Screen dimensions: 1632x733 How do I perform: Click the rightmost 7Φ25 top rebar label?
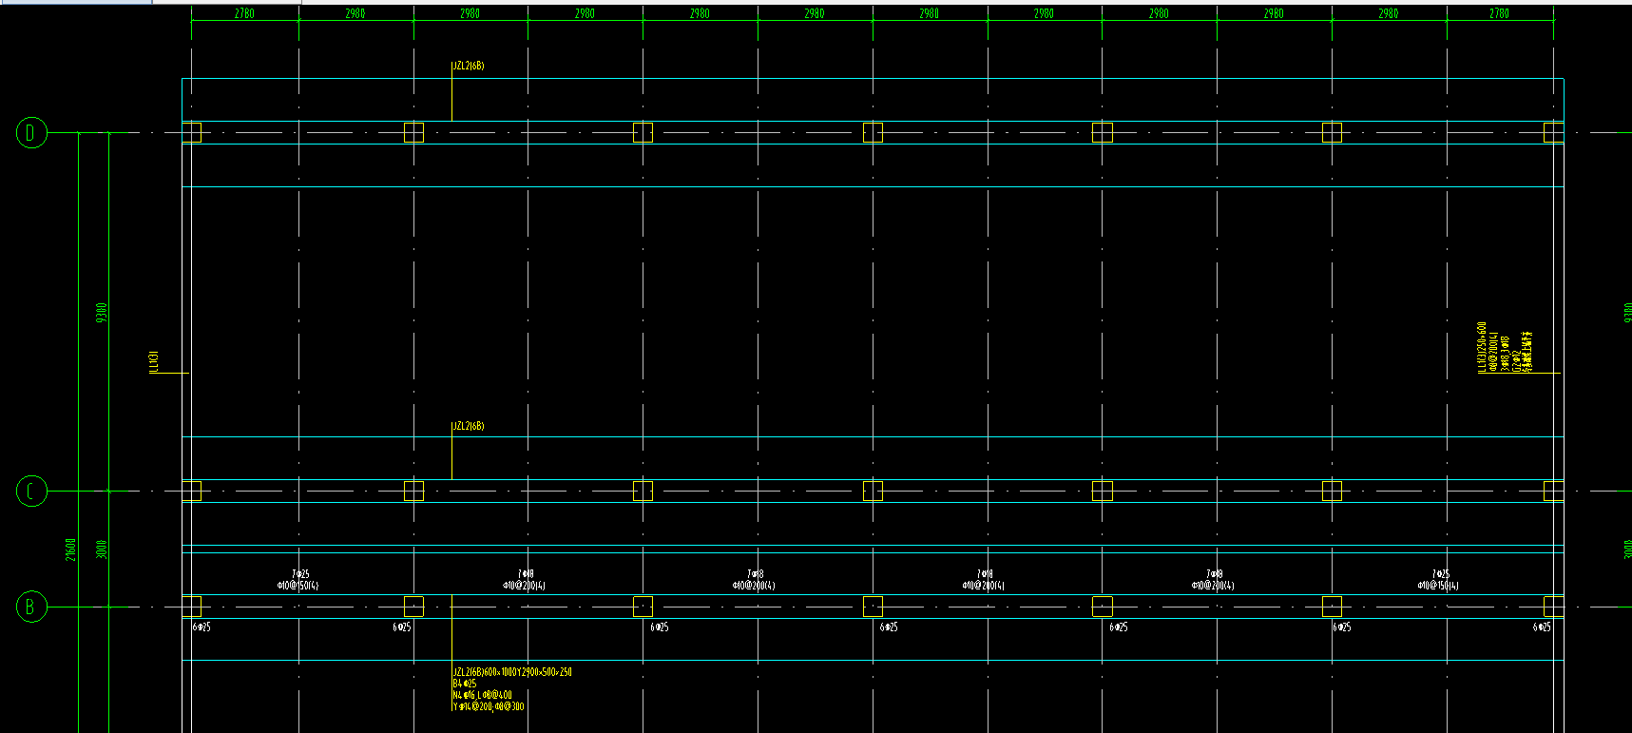1441,574
